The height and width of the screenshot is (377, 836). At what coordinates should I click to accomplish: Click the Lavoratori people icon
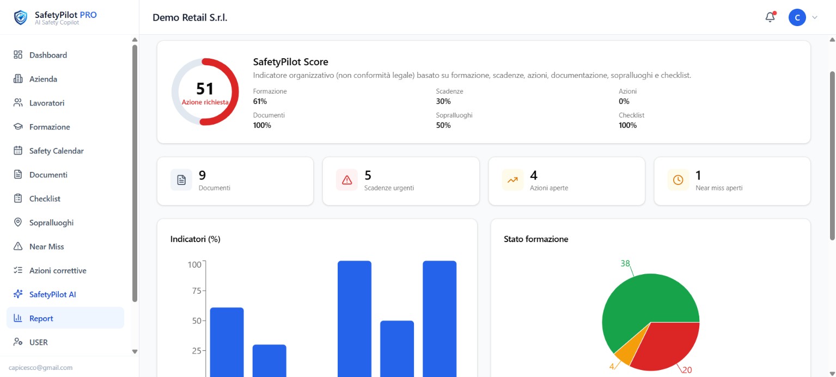pos(18,103)
